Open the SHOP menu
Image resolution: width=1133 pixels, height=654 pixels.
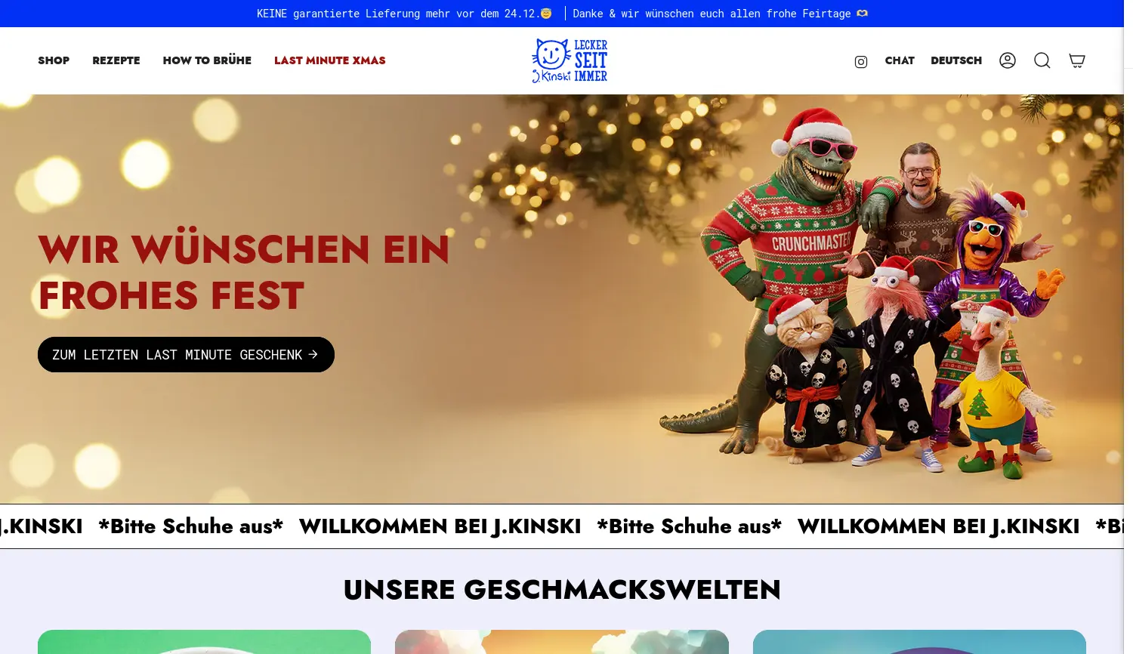[x=54, y=60]
